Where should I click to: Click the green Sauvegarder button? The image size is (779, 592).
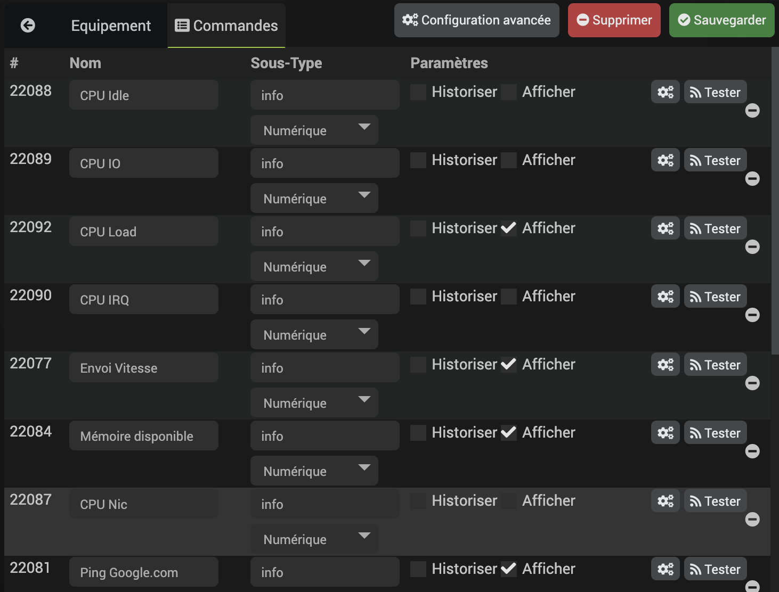[721, 20]
